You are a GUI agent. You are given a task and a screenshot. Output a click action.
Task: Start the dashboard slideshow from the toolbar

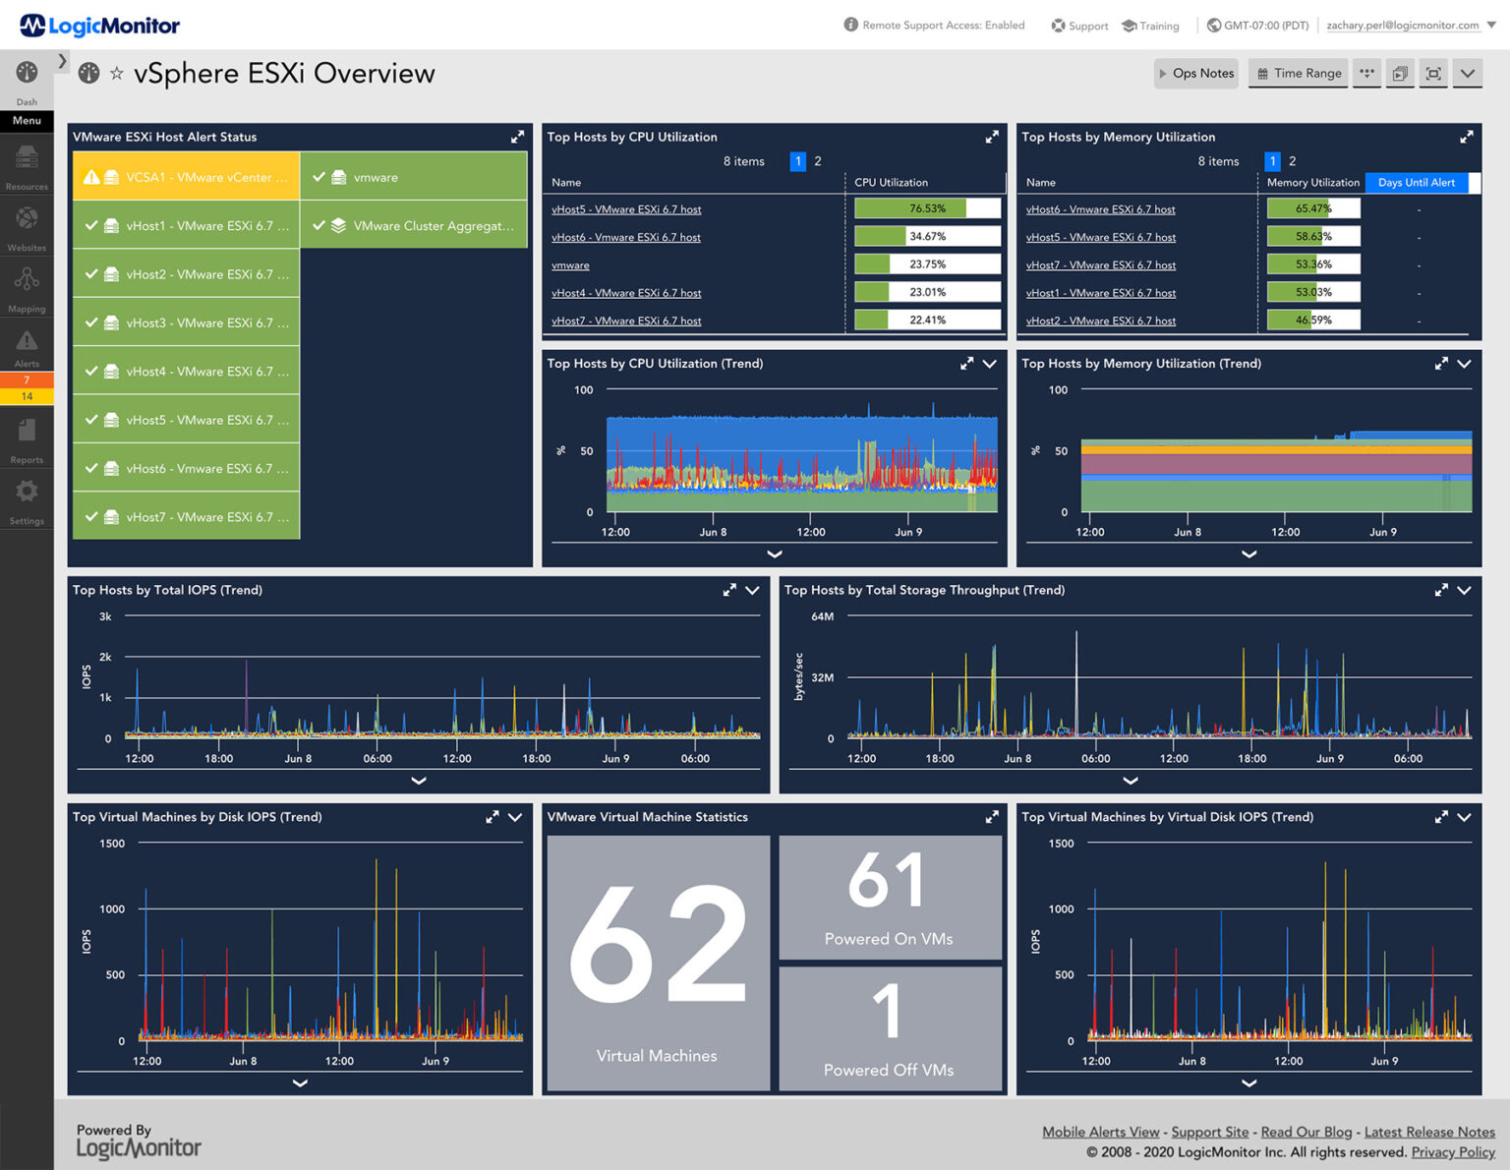click(1400, 73)
